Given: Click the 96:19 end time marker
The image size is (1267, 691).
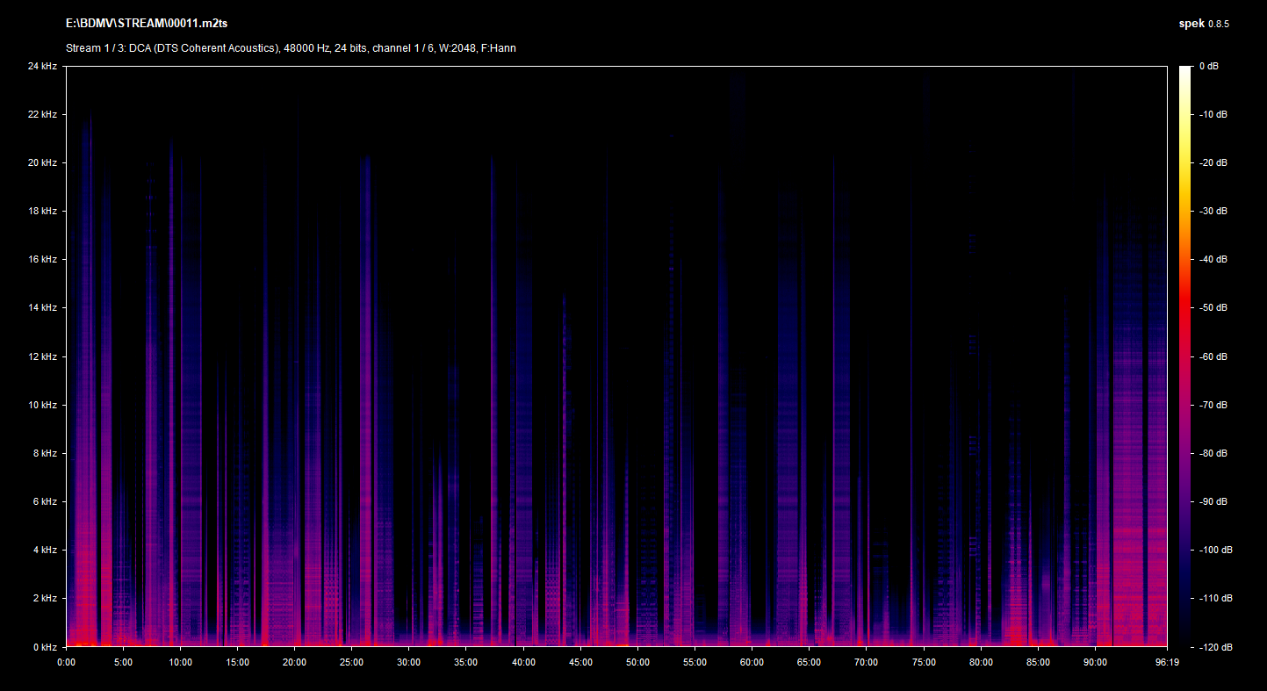Looking at the screenshot, I should pos(1167,663).
